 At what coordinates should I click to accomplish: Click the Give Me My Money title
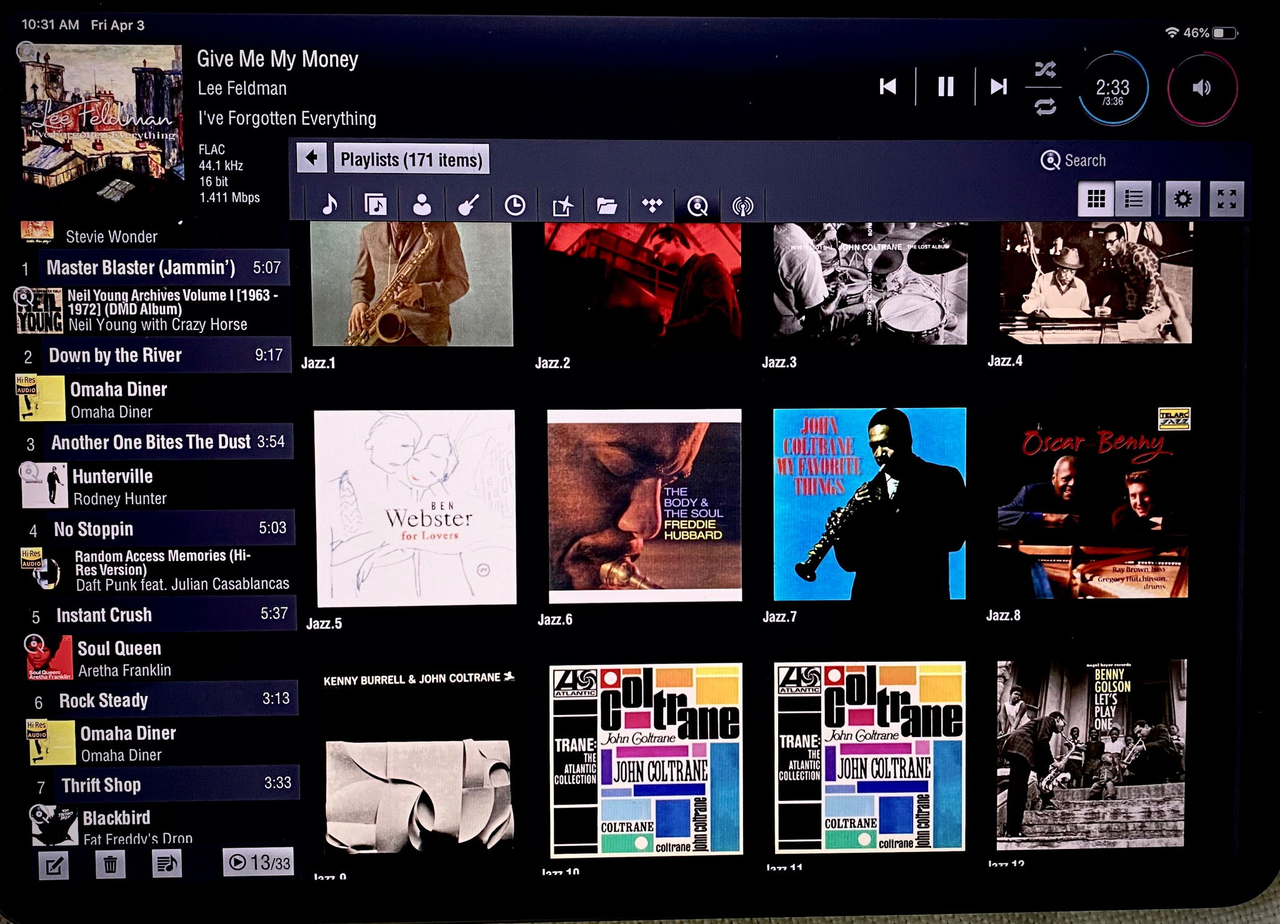point(277,59)
